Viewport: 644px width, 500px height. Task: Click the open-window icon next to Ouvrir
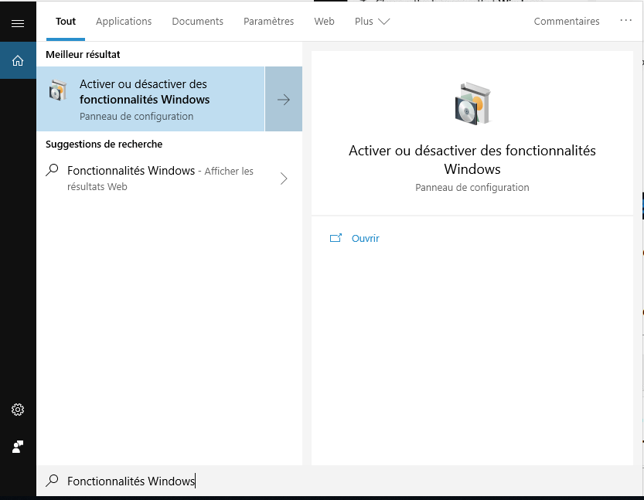(x=336, y=238)
